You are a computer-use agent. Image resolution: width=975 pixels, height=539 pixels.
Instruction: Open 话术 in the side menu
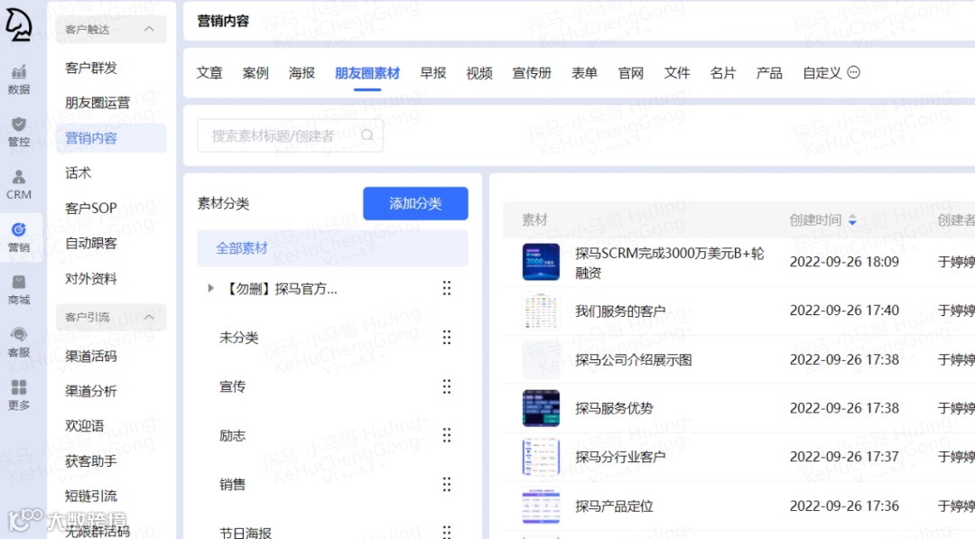79,172
